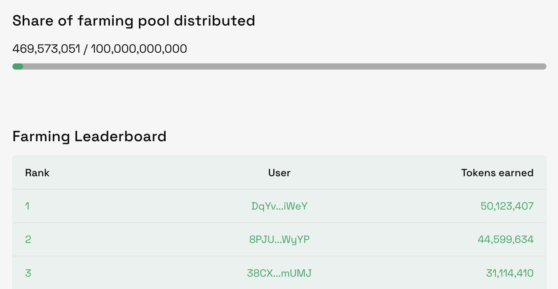This screenshot has height=289, width=558.
Task: Click the slash between distributed and total amounts
Action: pos(85,49)
